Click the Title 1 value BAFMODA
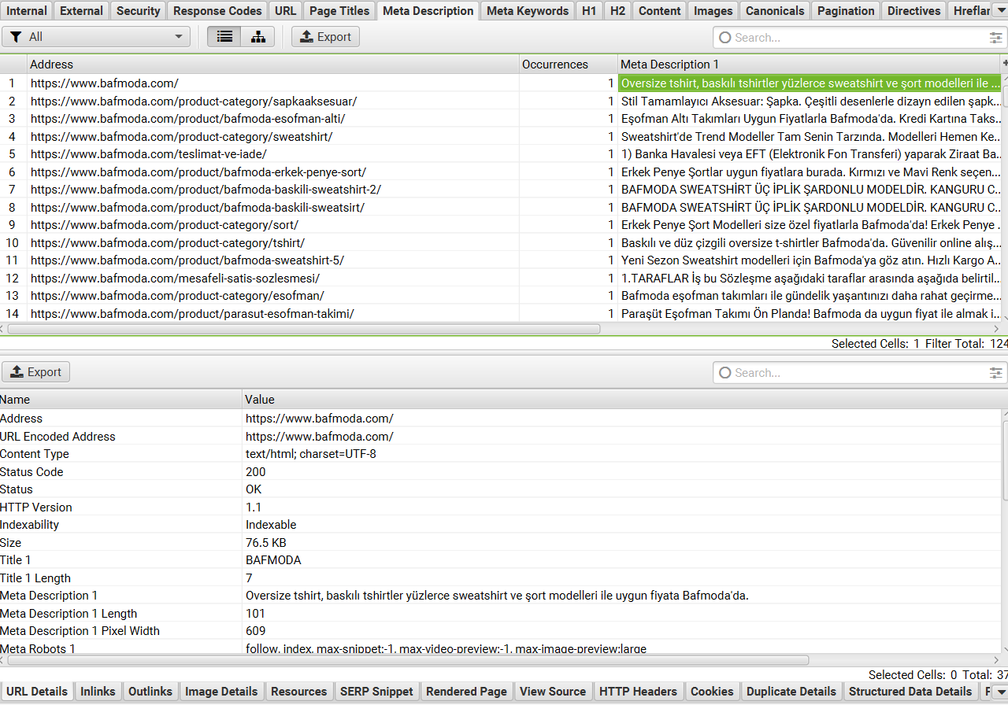This screenshot has height=705, width=1008. tap(273, 560)
